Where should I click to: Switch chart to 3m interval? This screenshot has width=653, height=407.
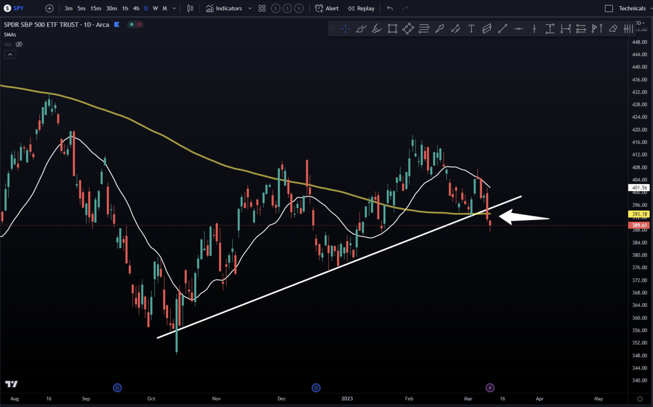tap(69, 8)
